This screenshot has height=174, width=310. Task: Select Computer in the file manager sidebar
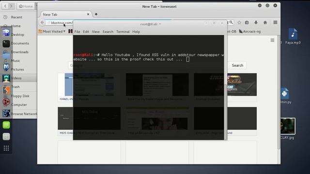coord(19,104)
